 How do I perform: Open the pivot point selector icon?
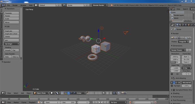58,93
